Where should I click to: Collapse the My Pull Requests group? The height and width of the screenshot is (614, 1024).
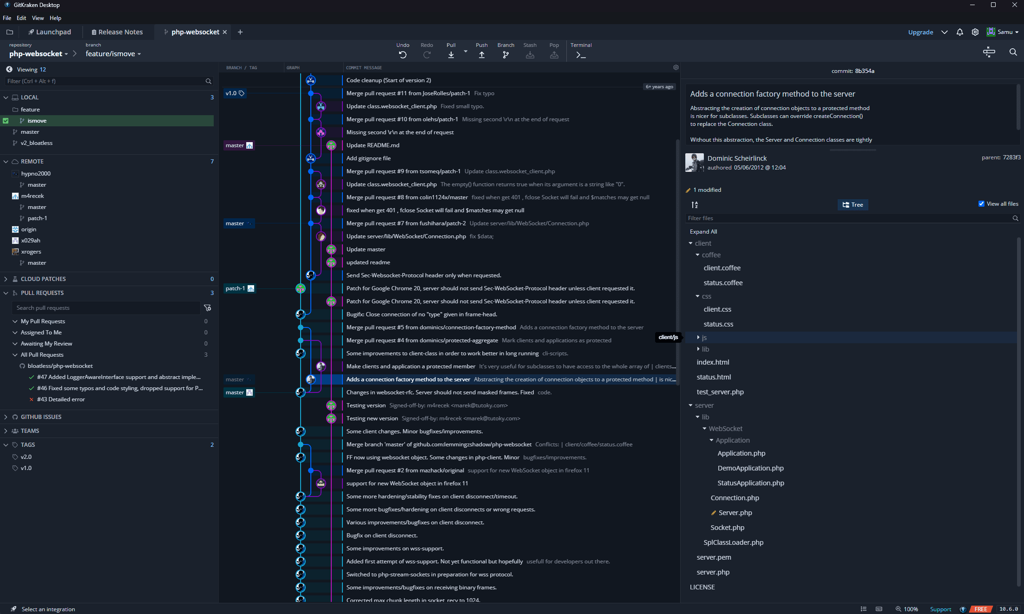tap(15, 321)
